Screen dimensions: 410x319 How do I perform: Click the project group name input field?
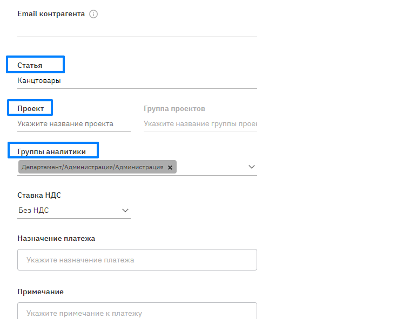click(x=200, y=124)
